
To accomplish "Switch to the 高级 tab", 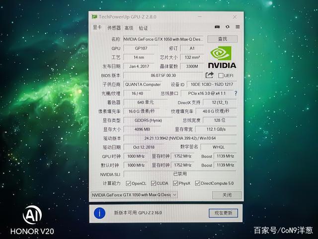I will click(129, 28).
